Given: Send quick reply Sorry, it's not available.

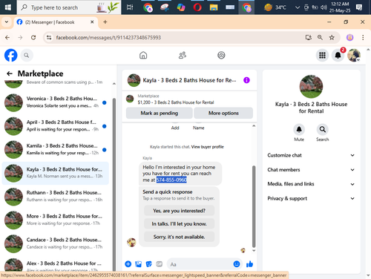Looking at the screenshot, I should point(179,237).
